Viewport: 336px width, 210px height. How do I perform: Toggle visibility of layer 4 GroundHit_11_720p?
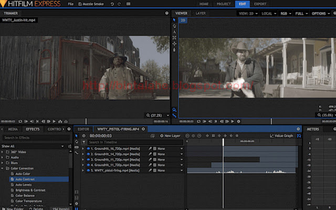88,165
